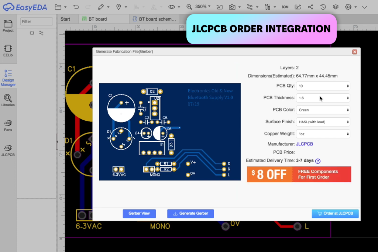Open the PCB Color dropdown
Screen dimensions: 378x252
pos(323,110)
